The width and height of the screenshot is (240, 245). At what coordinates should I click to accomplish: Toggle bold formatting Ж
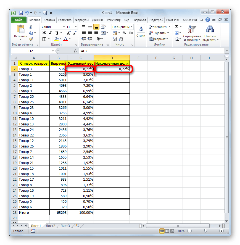(44, 33)
